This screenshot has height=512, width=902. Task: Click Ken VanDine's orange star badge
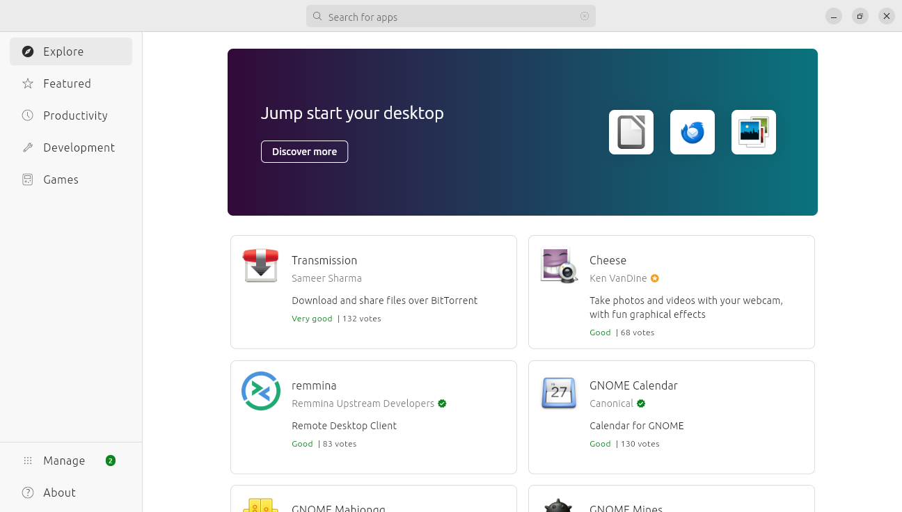[x=654, y=278]
